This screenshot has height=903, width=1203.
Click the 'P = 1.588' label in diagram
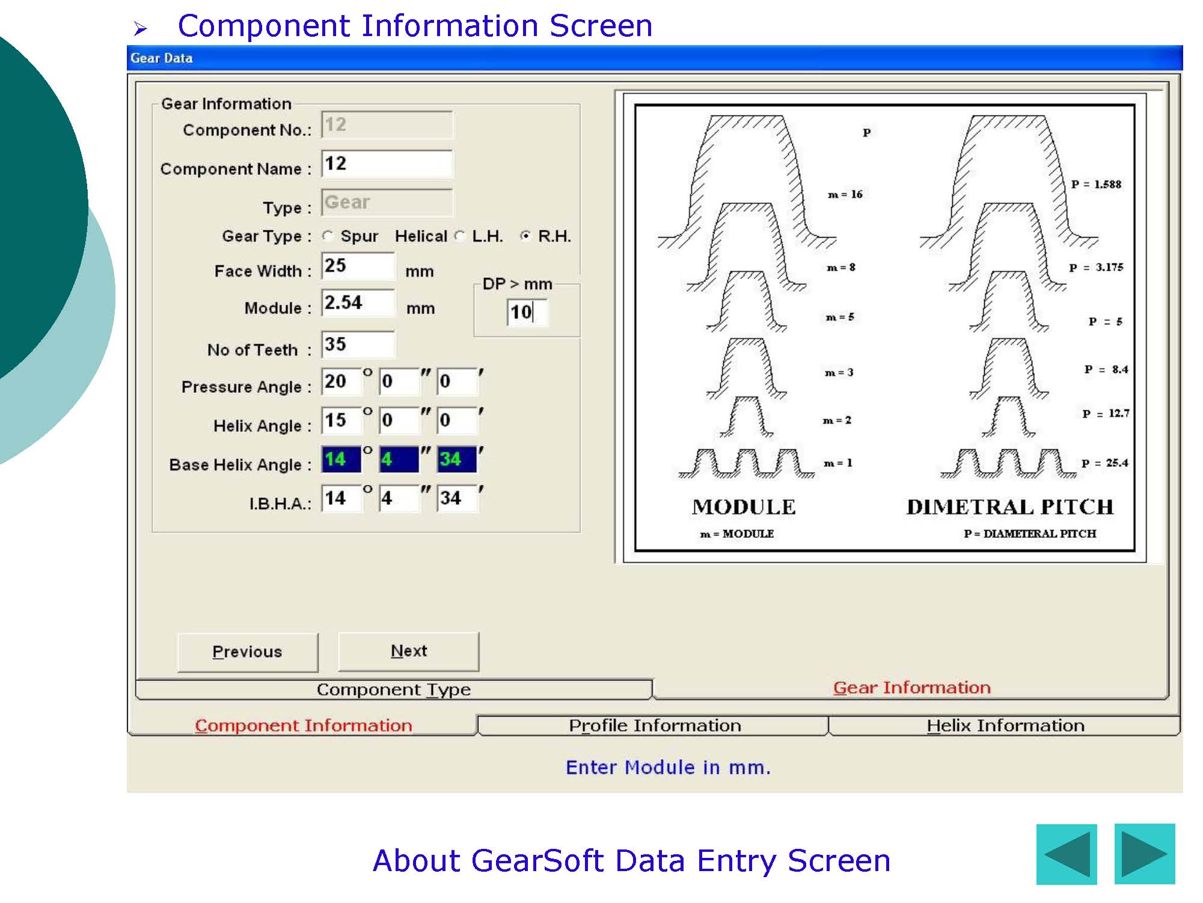1096,185
